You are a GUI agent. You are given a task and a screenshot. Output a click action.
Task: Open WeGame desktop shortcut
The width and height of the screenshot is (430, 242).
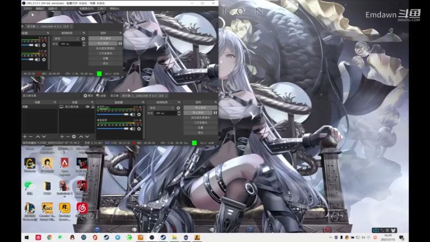[30, 165]
